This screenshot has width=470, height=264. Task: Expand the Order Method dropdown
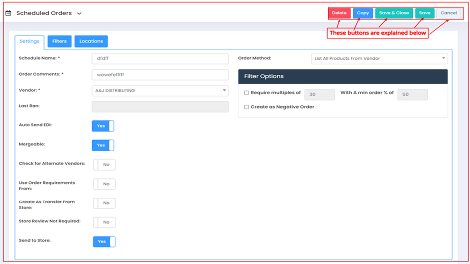[x=379, y=58]
